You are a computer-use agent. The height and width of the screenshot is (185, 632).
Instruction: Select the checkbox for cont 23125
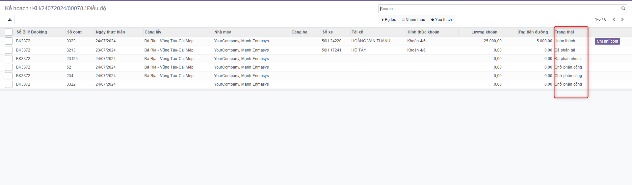9,59
